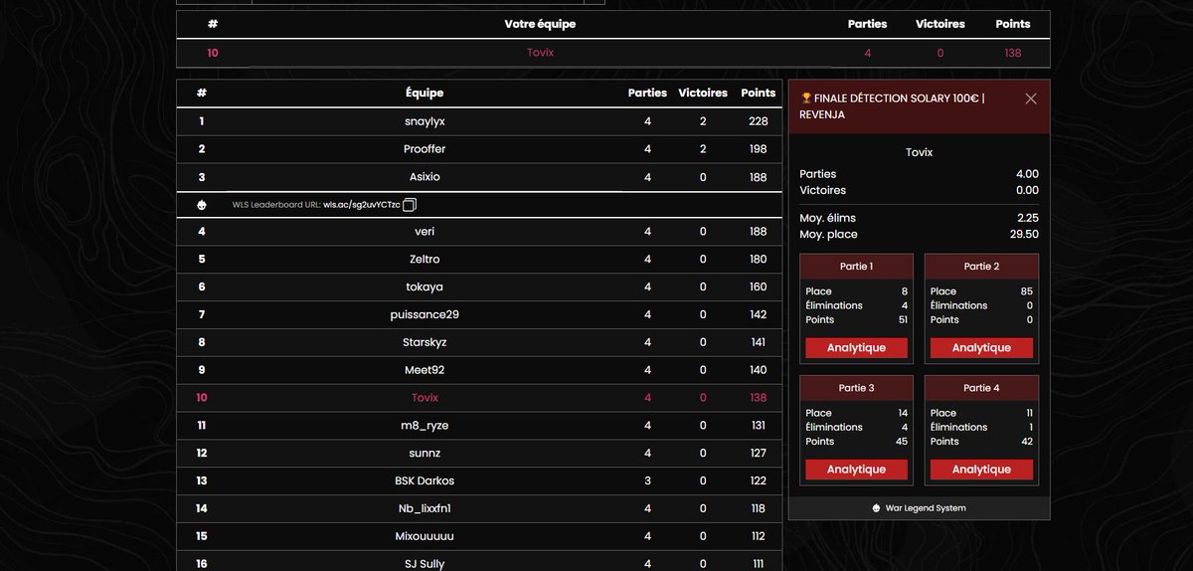The height and width of the screenshot is (571, 1193).
Task: Select team tokaya row
Action: pos(479,287)
